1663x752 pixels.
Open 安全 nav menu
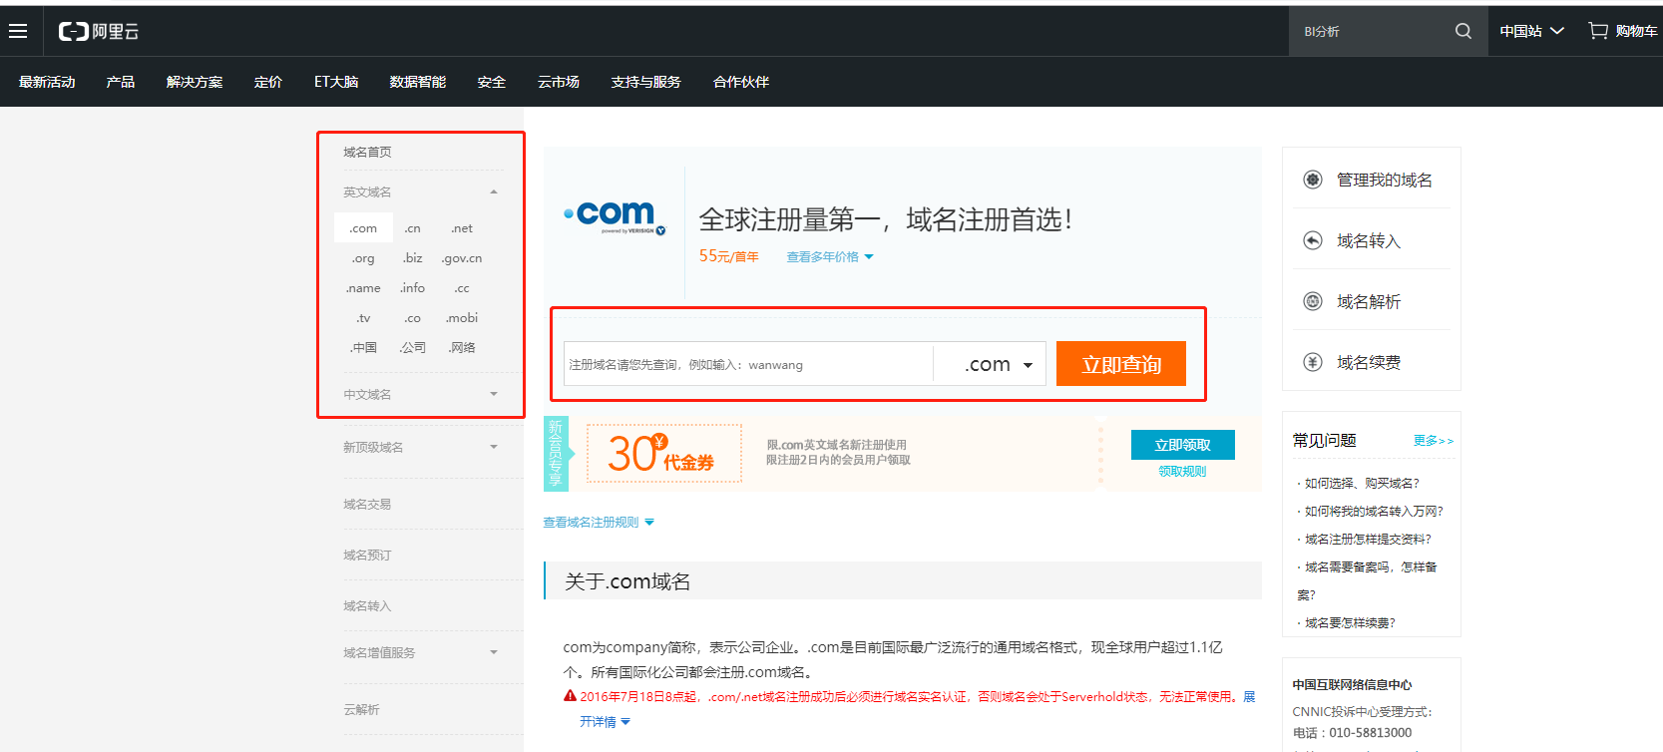pos(492,82)
